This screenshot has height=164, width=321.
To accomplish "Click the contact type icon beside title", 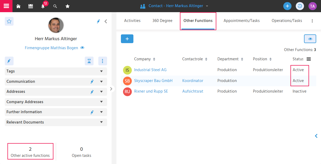I will (143, 6).
